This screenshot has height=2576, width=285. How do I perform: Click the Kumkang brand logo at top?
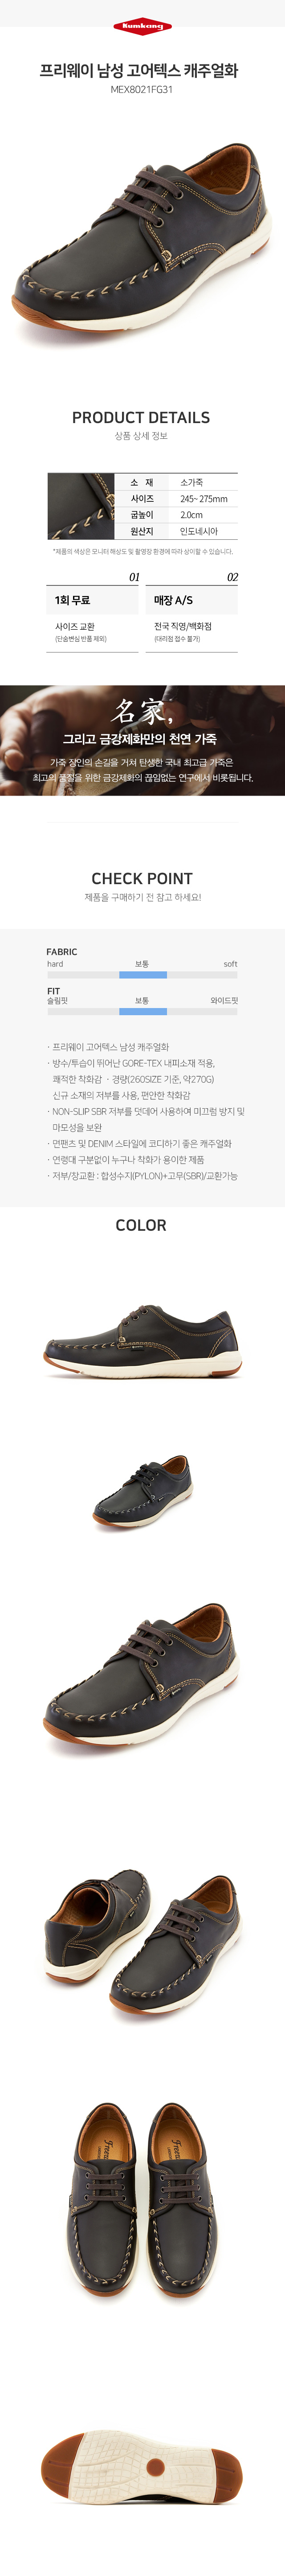[x=142, y=27]
